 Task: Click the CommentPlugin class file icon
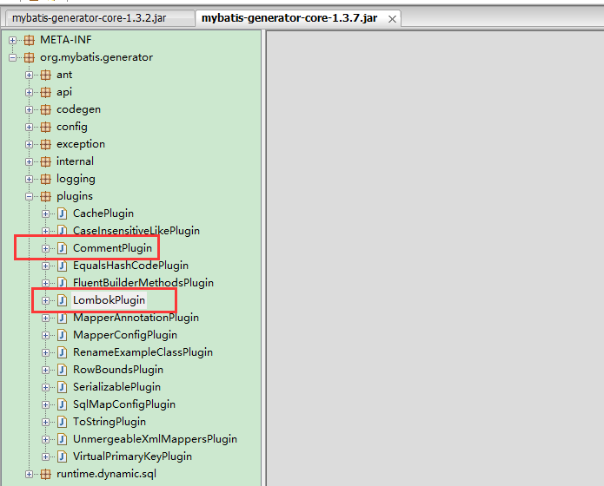pyautogui.click(x=62, y=248)
